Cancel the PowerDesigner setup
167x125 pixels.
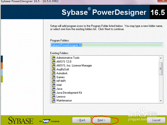tap(156, 120)
